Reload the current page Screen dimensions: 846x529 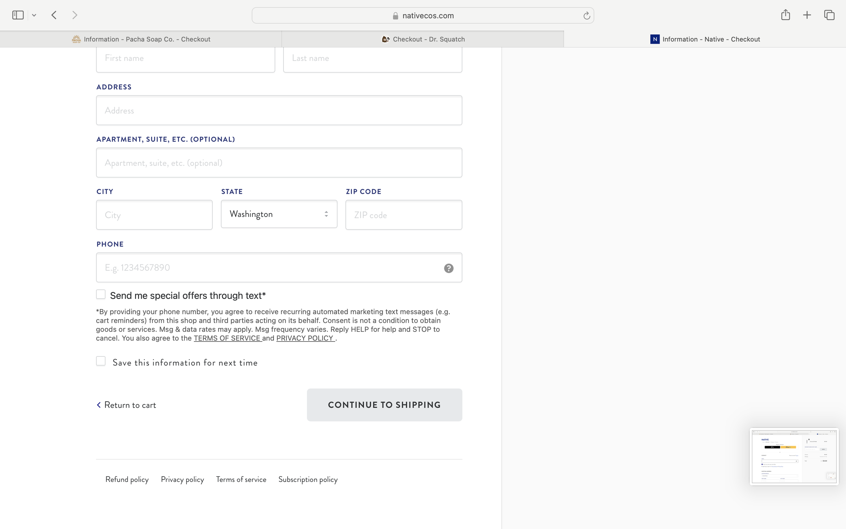586,15
